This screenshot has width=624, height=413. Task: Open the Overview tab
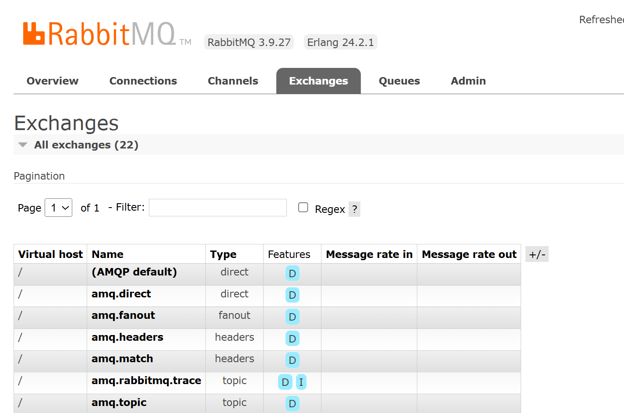pyautogui.click(x=53, y=81)
